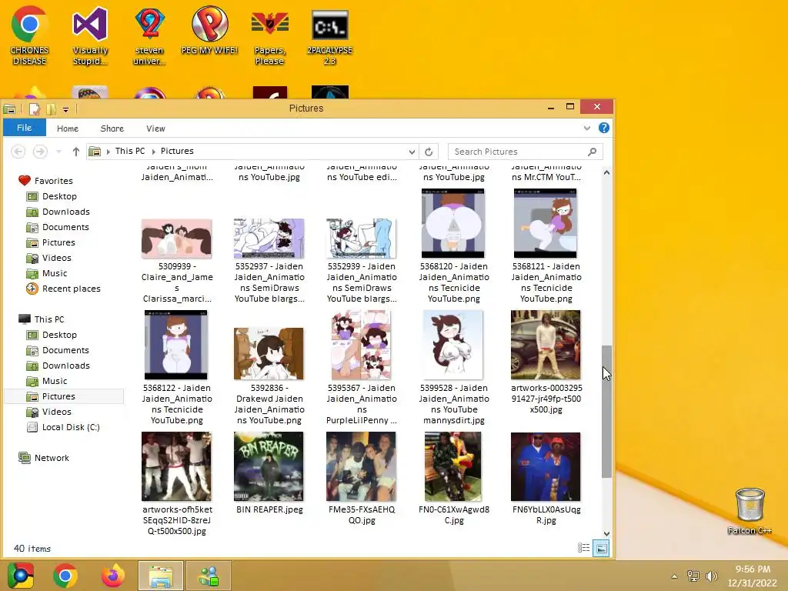Click the Search Pictures field
The image size is (788, 591).
[x=525, y=152]
